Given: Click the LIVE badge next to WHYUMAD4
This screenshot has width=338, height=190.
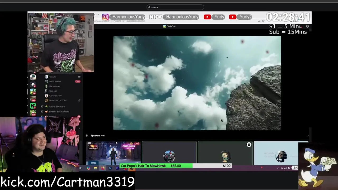Looking at the screenshot, I should 78,82.
